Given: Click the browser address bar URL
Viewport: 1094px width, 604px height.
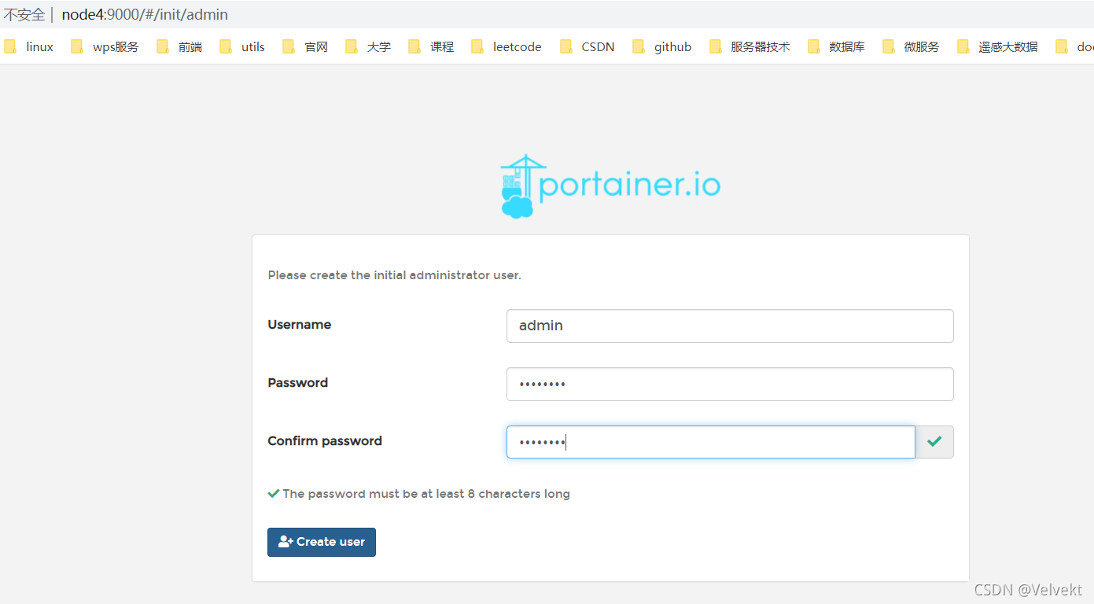Looking at the screenshot, I should pyautogui.click(x=145, y=15).
